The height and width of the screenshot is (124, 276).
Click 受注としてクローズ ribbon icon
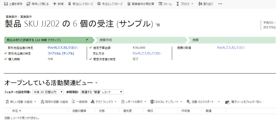click(70, 4)
